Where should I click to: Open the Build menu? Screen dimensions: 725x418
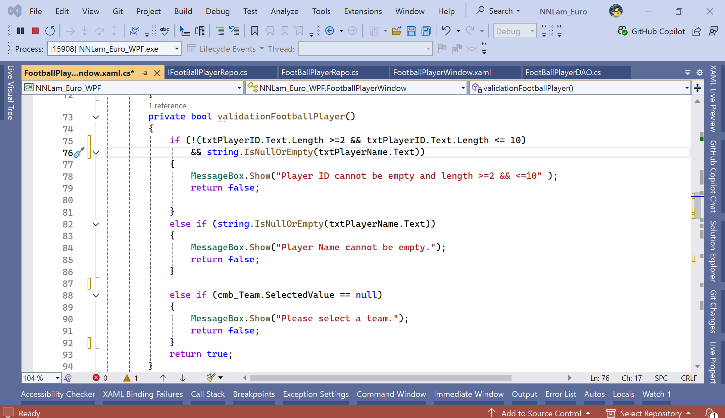[183, 11]
